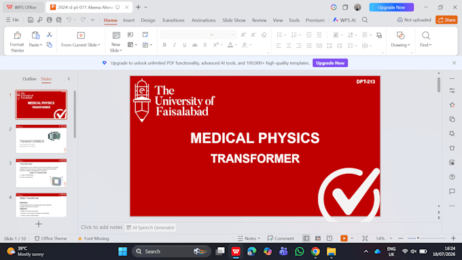Click the Undo arrow
This screenshot has width=462, height=260.
pos(69,20)
